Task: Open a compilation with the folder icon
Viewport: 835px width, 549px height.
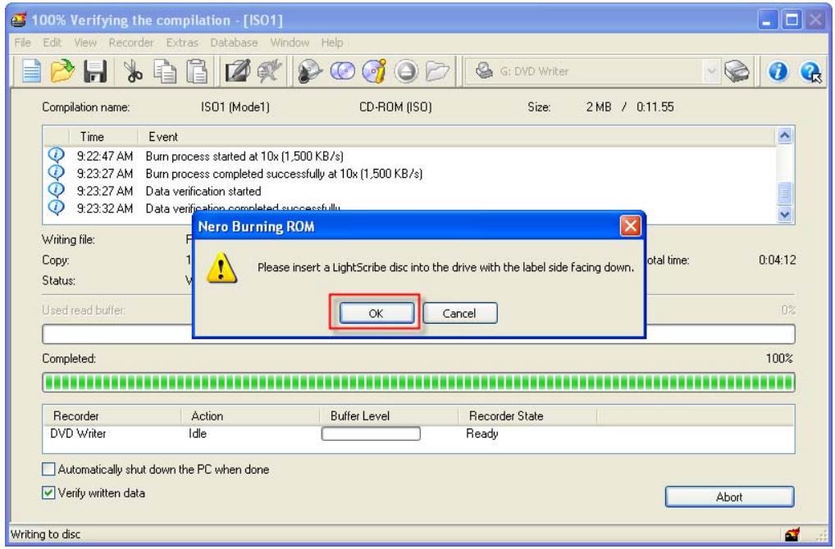Action: pyautogui.click(x=63, y=70)
